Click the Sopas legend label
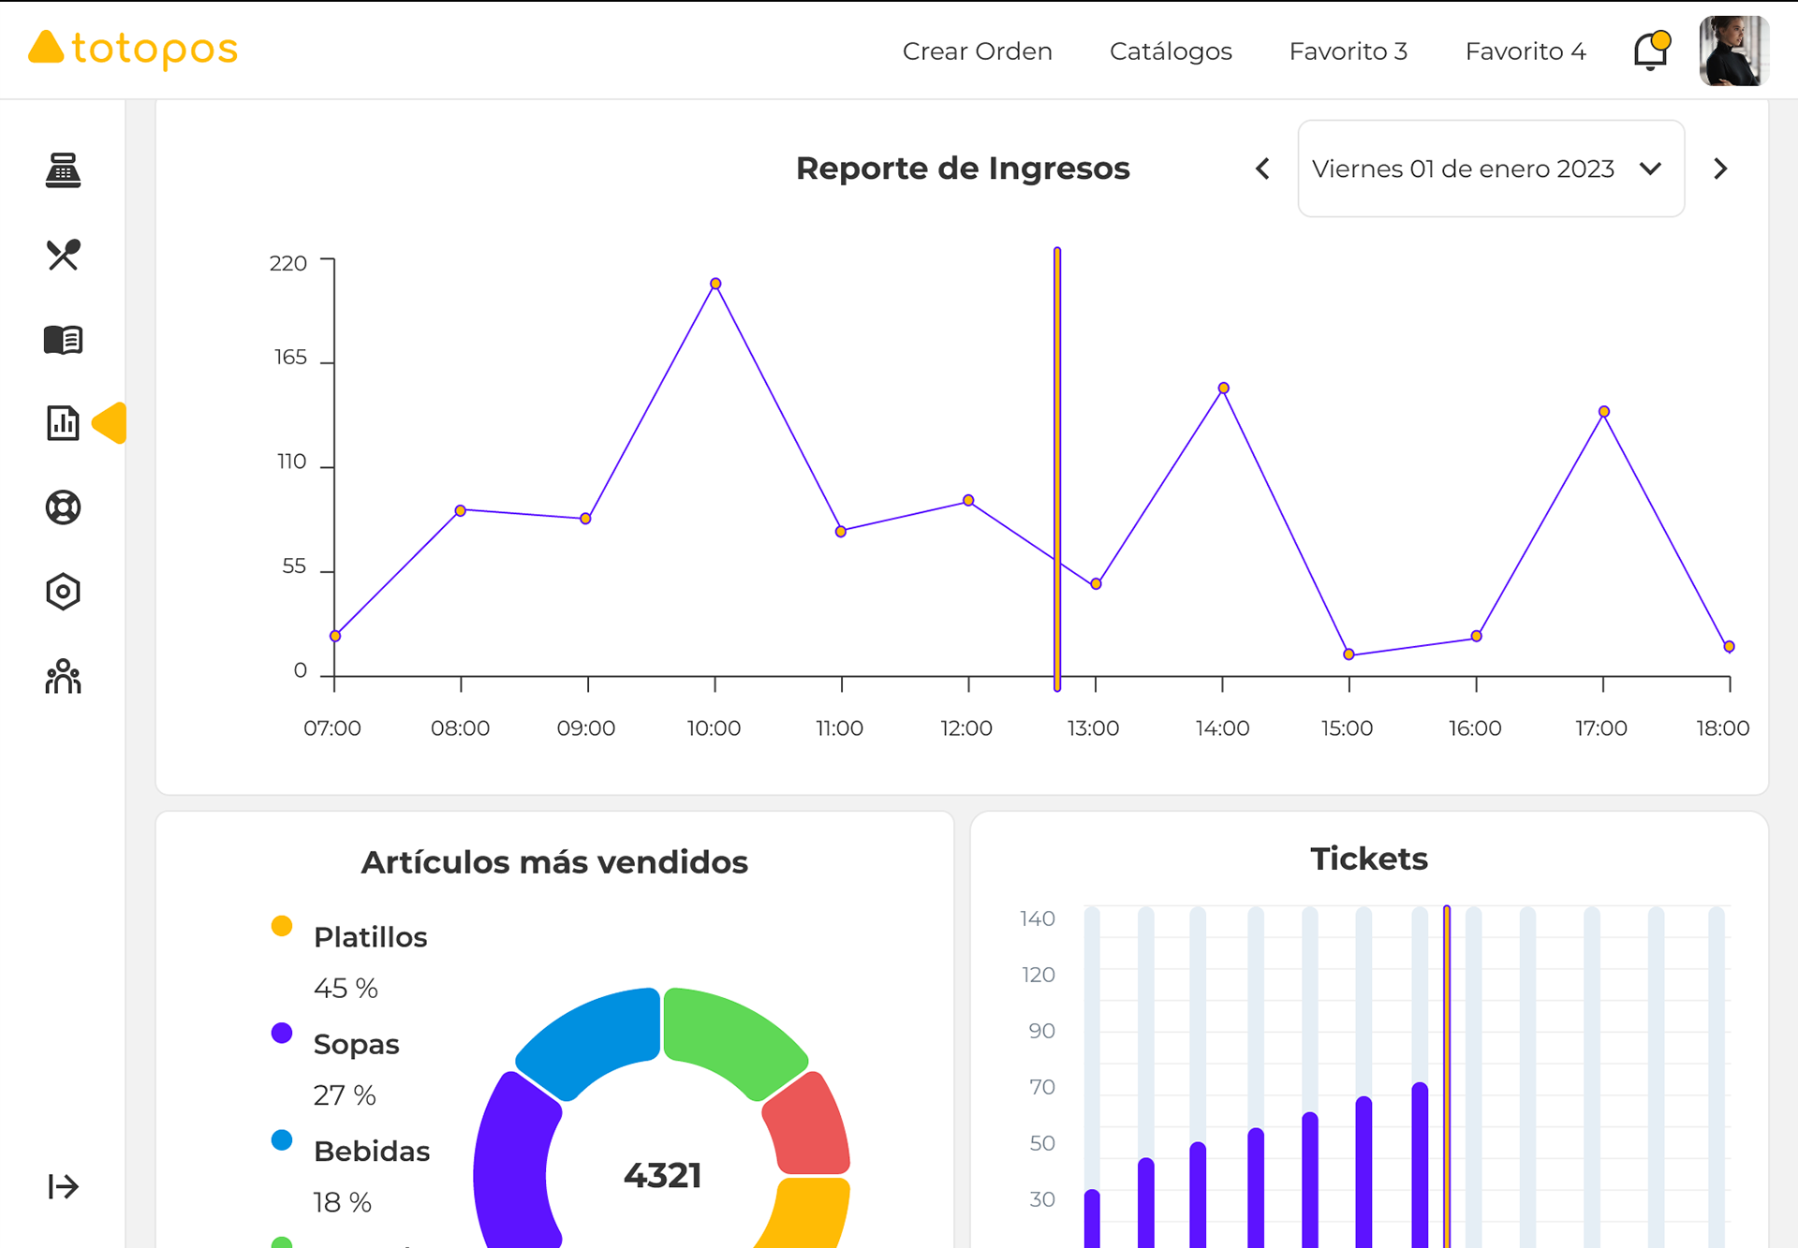 coord(356,1044)
